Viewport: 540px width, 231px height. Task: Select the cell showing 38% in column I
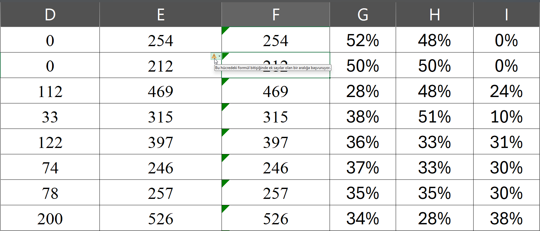(x=506, y=218)
